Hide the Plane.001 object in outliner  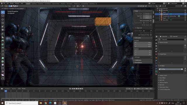185,20
